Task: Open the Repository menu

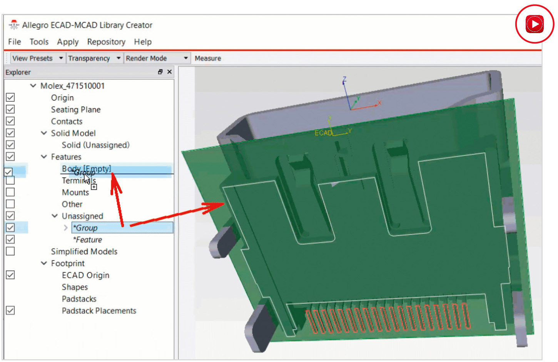Action: pos(106,42)
